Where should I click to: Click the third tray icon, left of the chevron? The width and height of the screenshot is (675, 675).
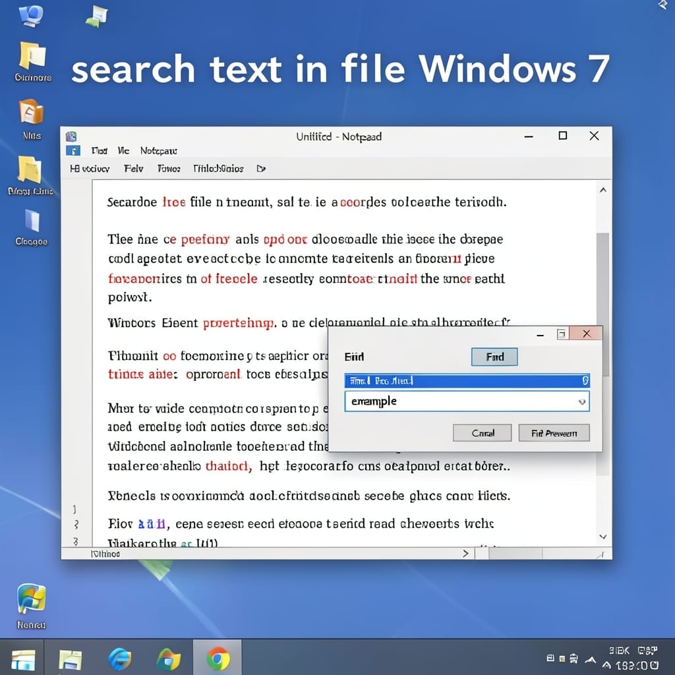pyautogui.click(x=574, y=659)
